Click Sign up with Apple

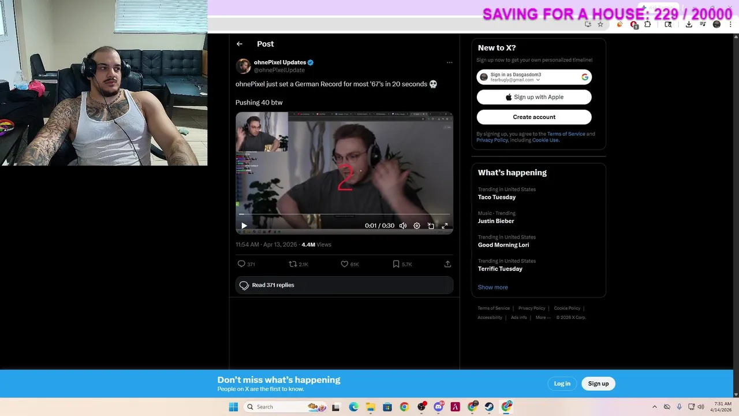click(x=534, y=97)
